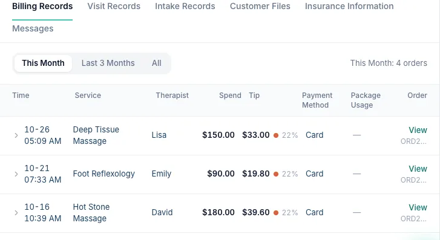View order for Deep Tissue Massage

coord(418,130)
